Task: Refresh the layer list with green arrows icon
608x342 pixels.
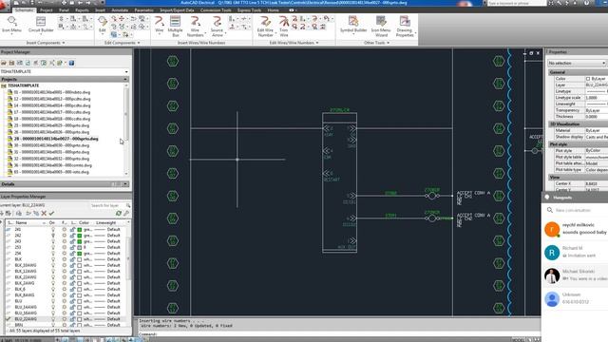Action: (x=119, y=213)
